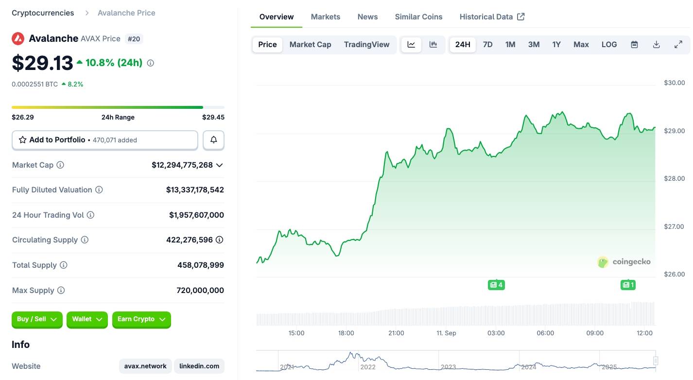Switch chart to Market Cap view

[x=310, y=45]
